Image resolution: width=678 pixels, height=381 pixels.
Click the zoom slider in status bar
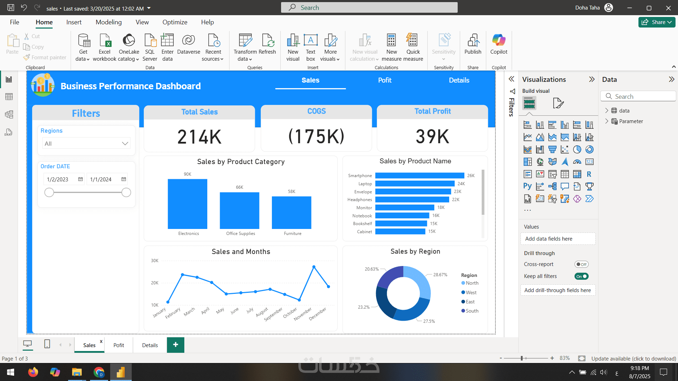(522, 358)
